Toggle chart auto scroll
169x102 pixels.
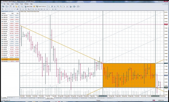pyautogui.click(x=64, y=6)
